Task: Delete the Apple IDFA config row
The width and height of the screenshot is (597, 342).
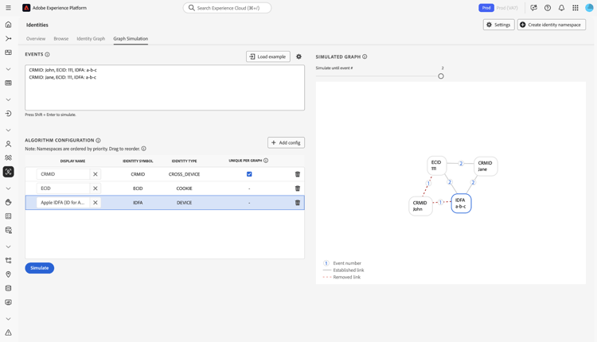Action: click(298, 203)
